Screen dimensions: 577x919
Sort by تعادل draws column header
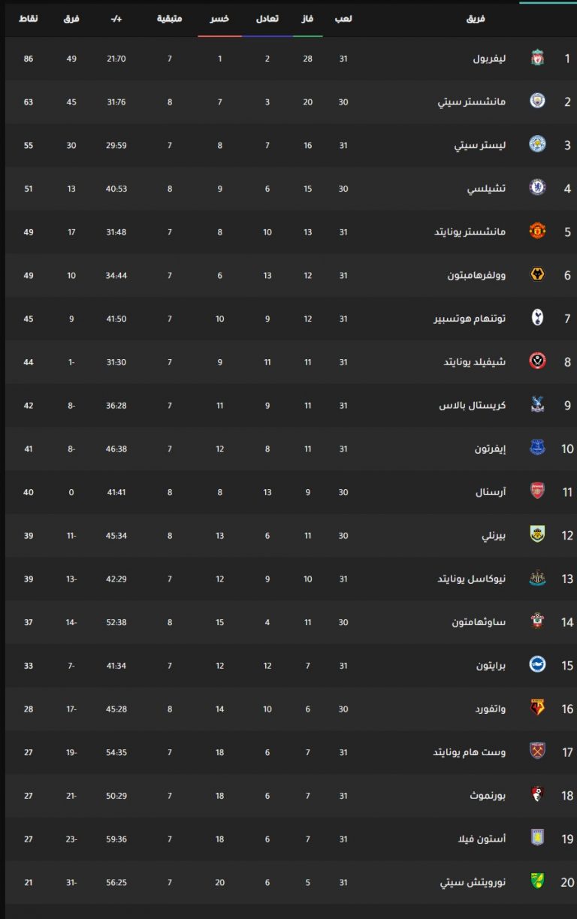tap(267, 18)
